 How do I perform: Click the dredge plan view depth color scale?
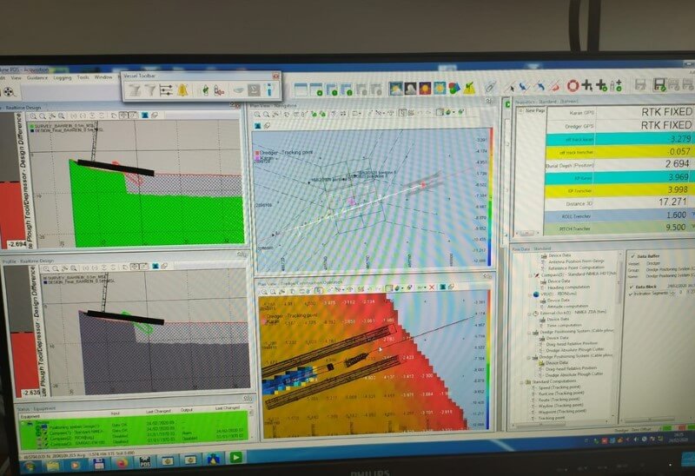[x=489, y=360]
